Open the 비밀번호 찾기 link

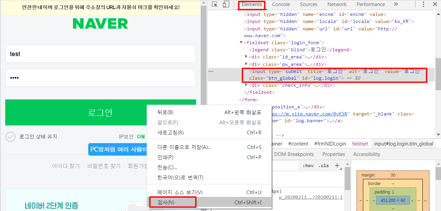pos(104,166)
